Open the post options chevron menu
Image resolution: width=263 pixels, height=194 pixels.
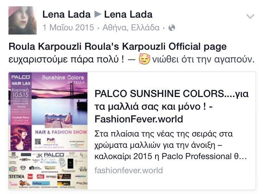point(250,17)
